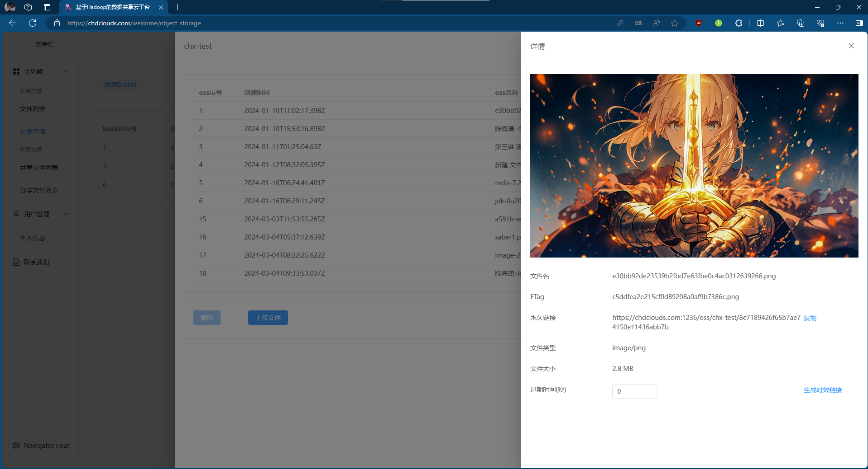The image size is (868, 469).
Task: Select 对象存储 sidebar item
Action: click(33, 131)
